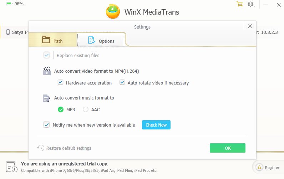This screenshot has height=179, width=284.
Task: Select the AAC music format option
Action: tap(86, 109)
